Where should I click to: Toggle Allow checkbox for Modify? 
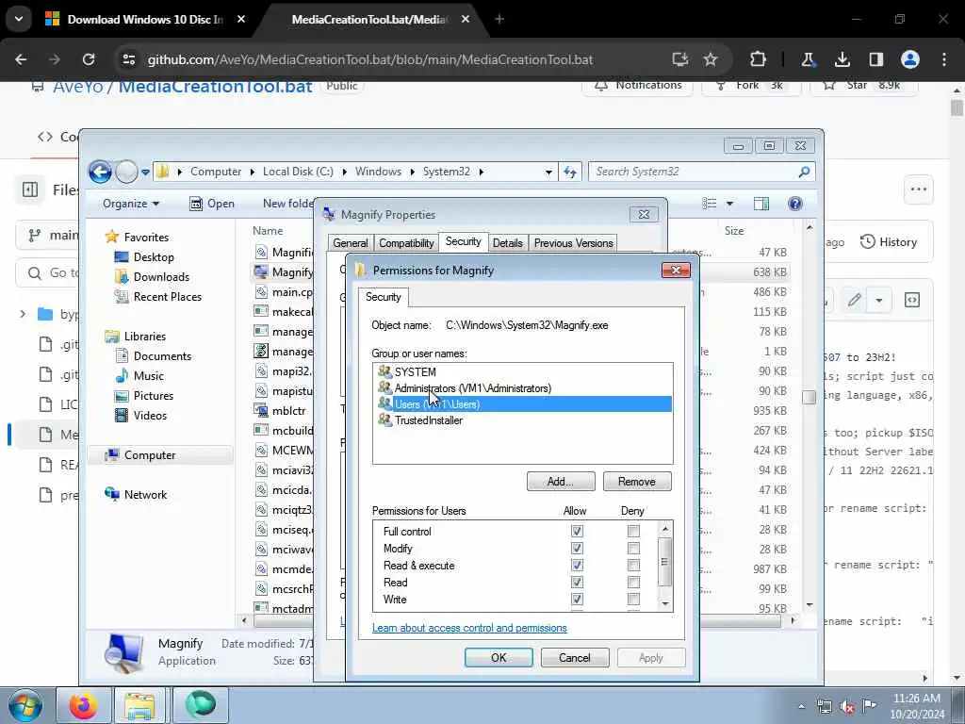[577, 548]
